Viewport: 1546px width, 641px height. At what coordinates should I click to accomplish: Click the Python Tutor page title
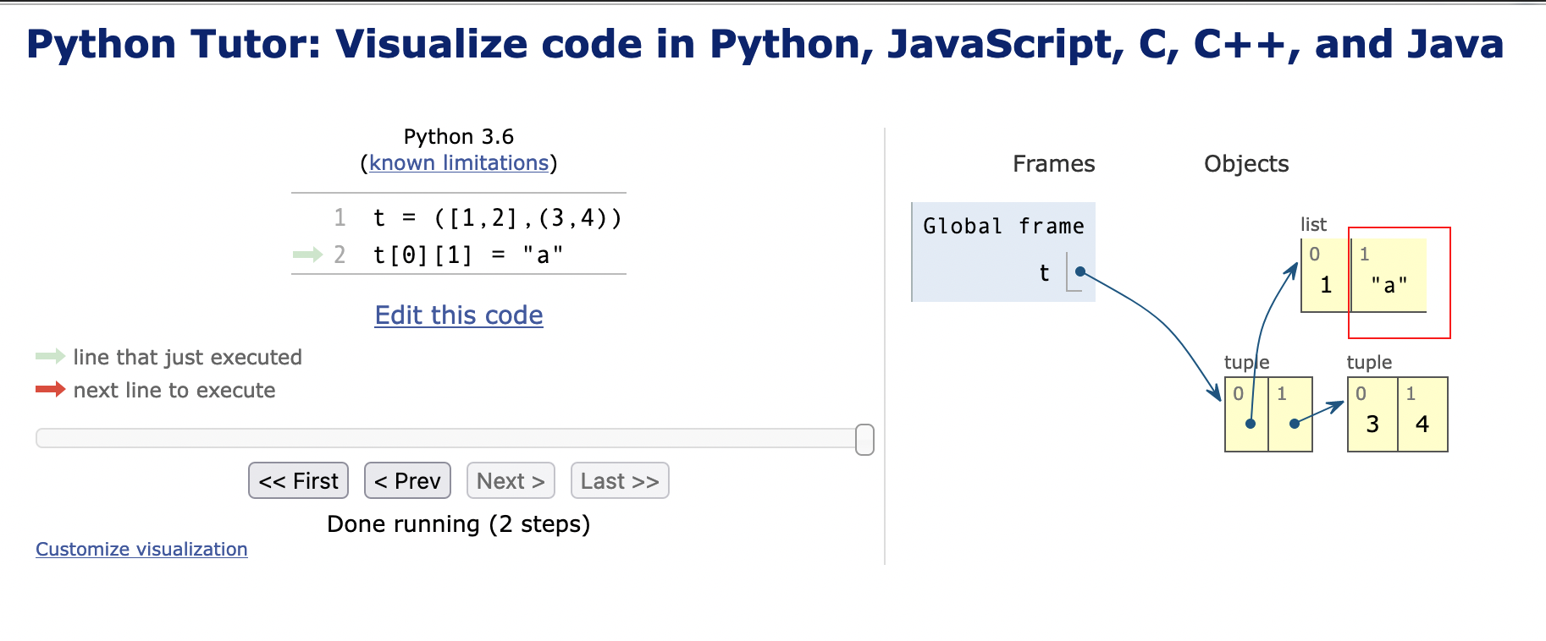pos(765,44)
